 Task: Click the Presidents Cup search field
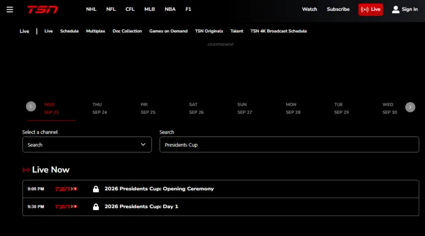tap(289, 144)
